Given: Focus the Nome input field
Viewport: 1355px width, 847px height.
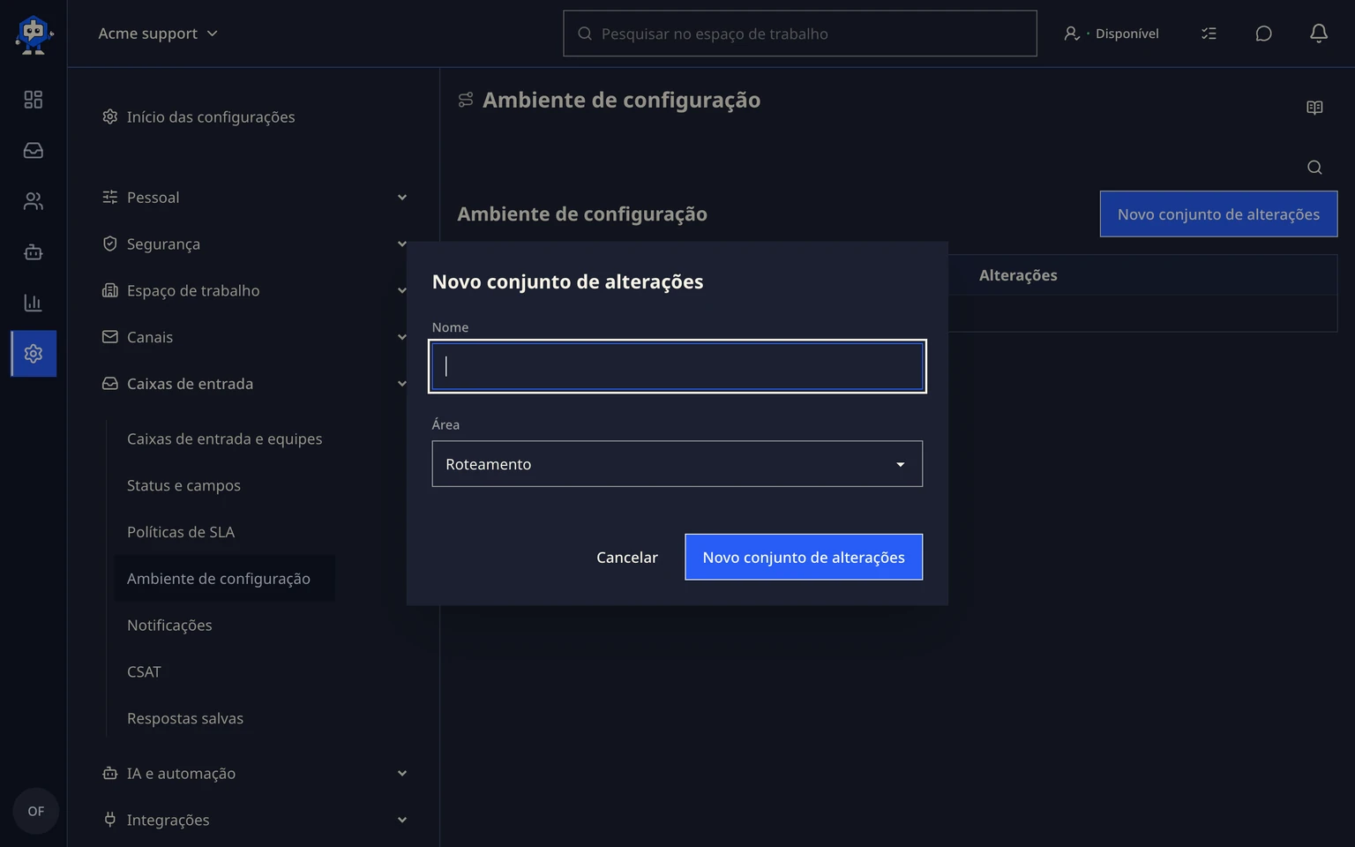Looking at the screenshot, I should [x=677, y=366].
